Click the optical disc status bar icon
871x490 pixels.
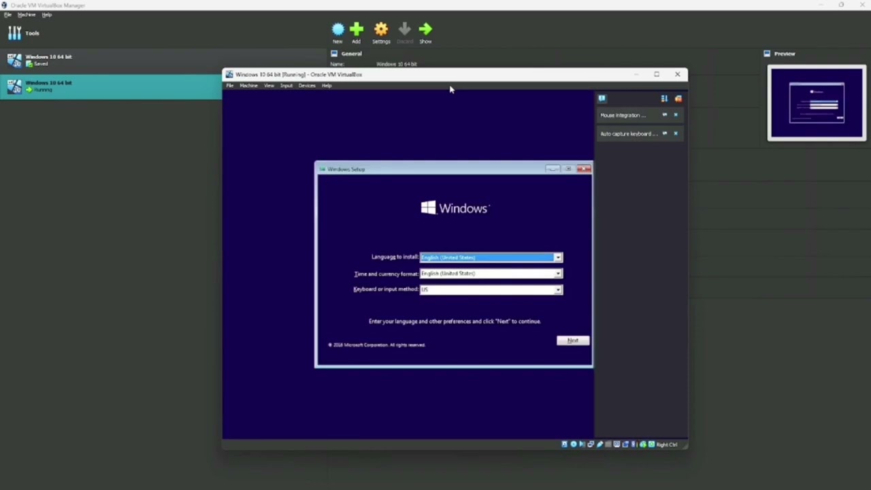(x=574, y=444)
